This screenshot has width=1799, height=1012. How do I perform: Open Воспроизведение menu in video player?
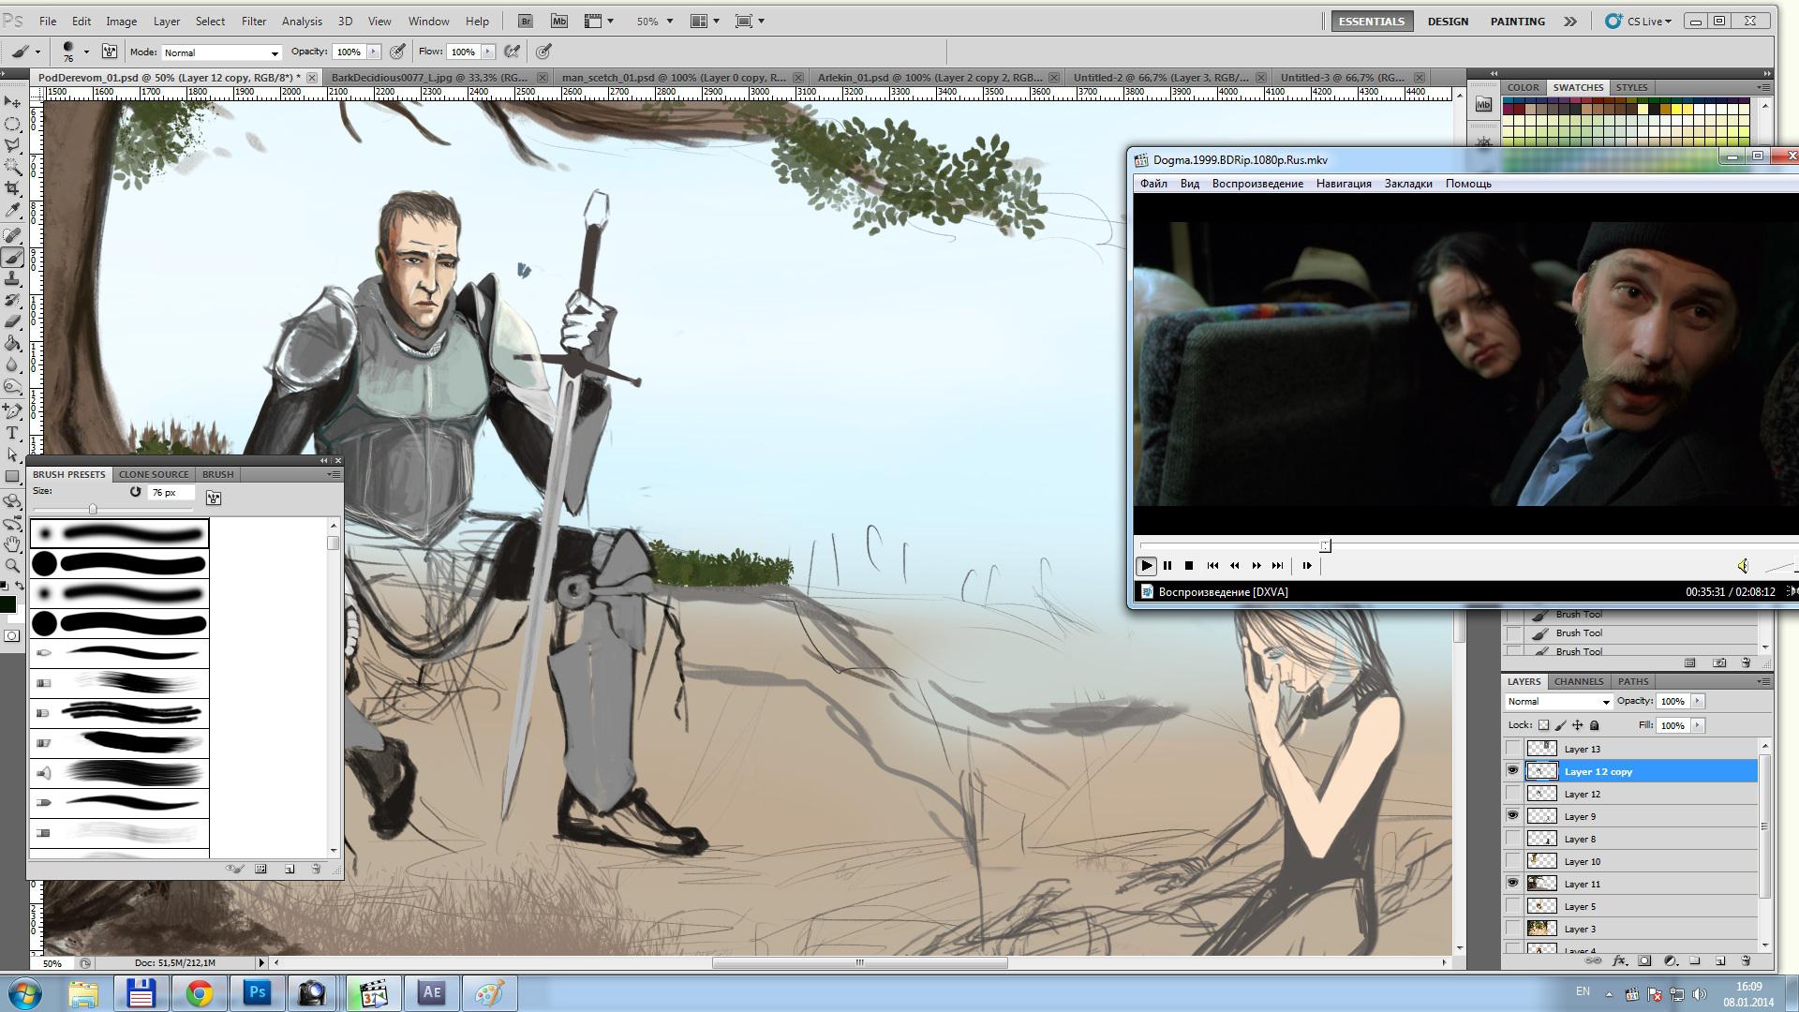click(1257, 184)
